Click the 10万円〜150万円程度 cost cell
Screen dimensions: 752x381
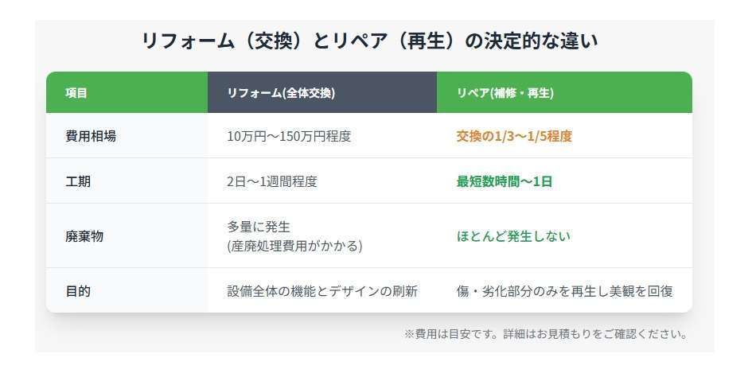289,136
